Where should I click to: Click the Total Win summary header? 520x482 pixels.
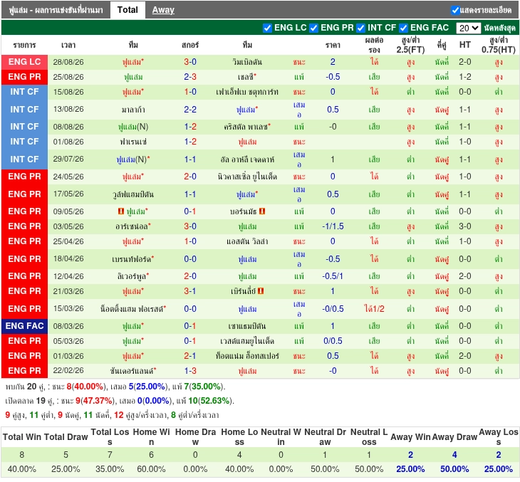22,437
